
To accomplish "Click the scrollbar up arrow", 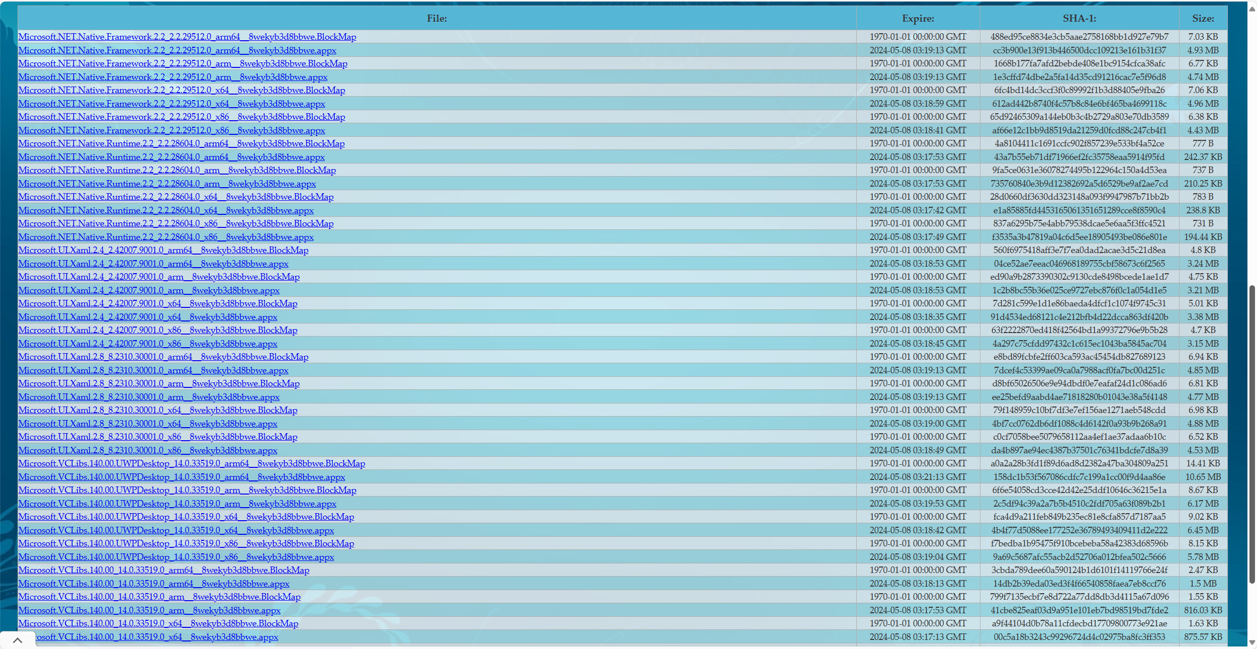I will coord(1252,10).
